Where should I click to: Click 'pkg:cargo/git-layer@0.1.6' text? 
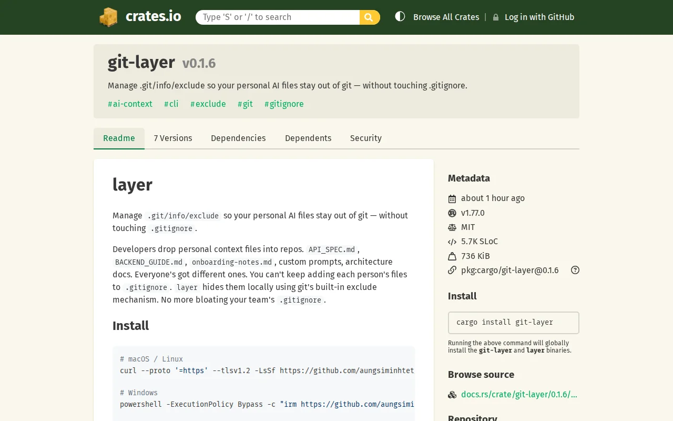pyautogui.click(x=510, y=270)
